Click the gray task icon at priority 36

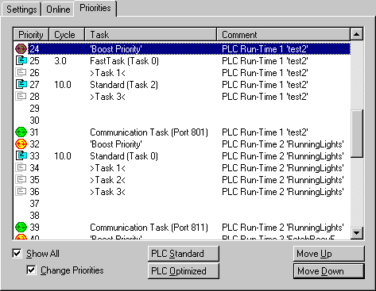pyautogui.click(x=21, y=191)
